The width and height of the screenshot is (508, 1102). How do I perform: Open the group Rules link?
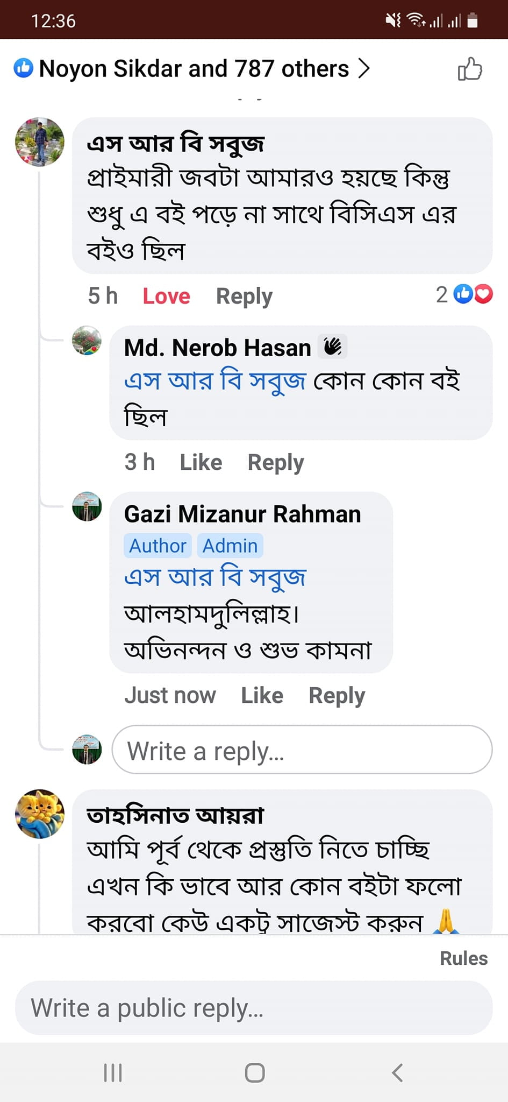click(463, 958)
